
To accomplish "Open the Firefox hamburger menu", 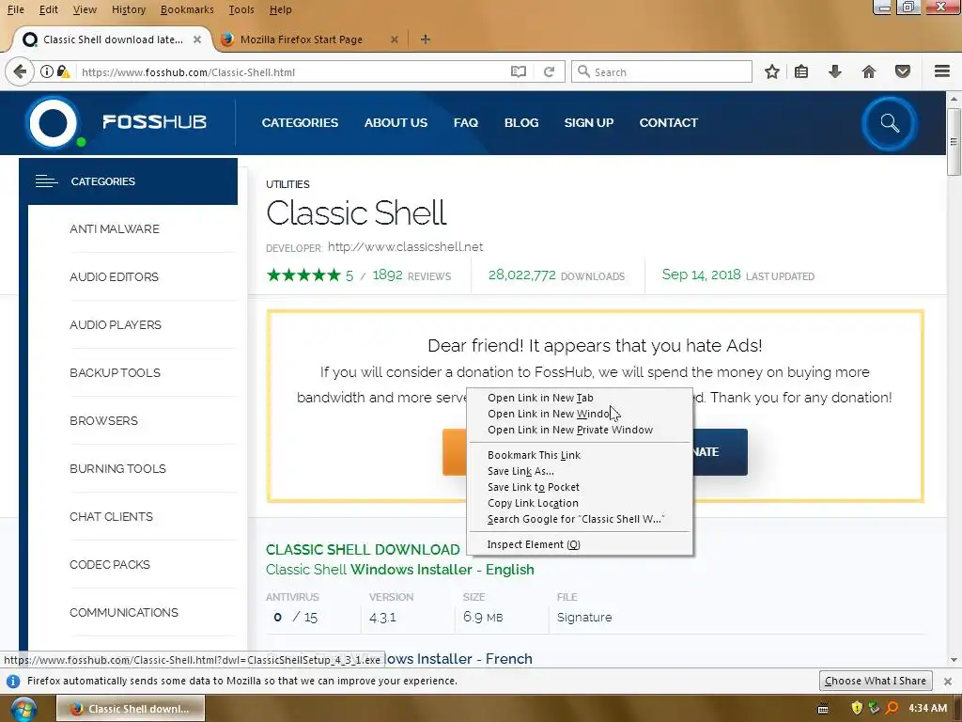I will (x=942, y=71).
